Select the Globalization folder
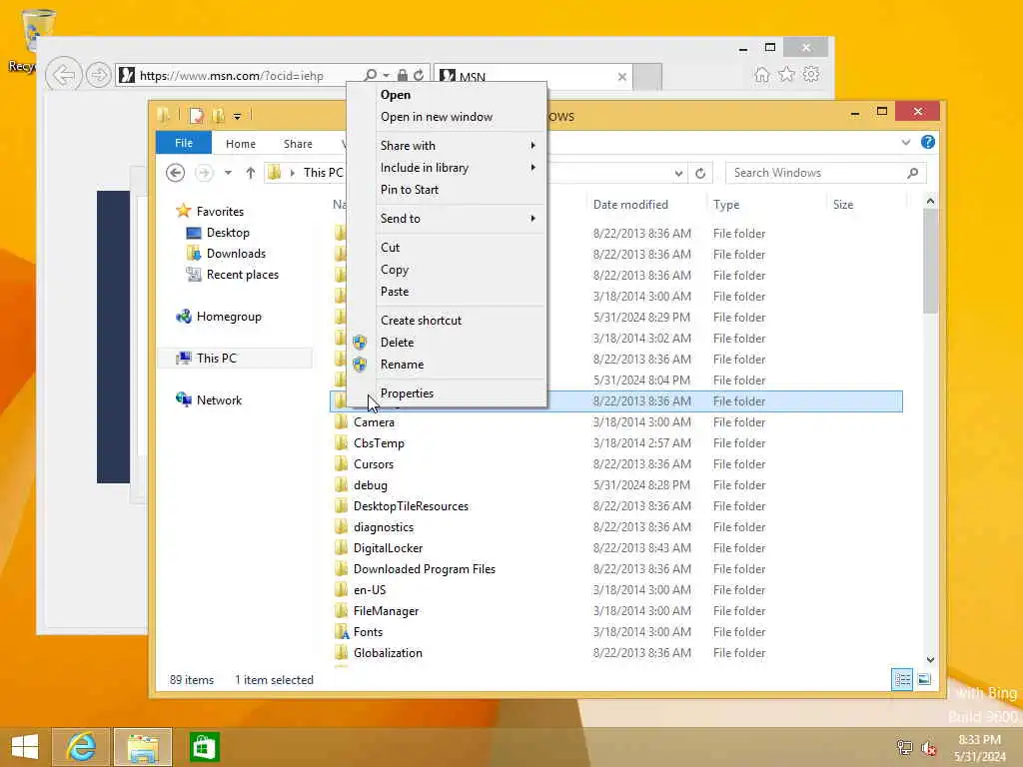This screenshot has height=767, width=1023. 388,653
